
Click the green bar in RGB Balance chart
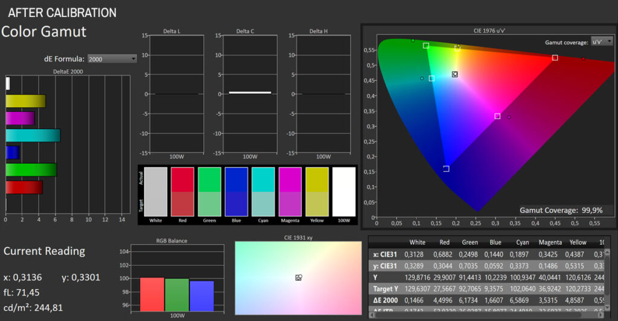click(x=177, y=295)
